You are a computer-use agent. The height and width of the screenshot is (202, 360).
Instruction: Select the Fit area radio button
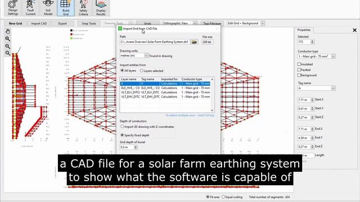pos(208,197)
